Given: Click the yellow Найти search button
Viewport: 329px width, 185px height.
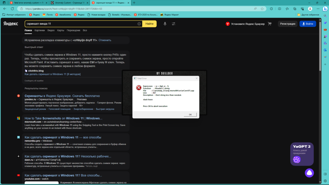Looking at the screenshot, I should pos(149,24).
